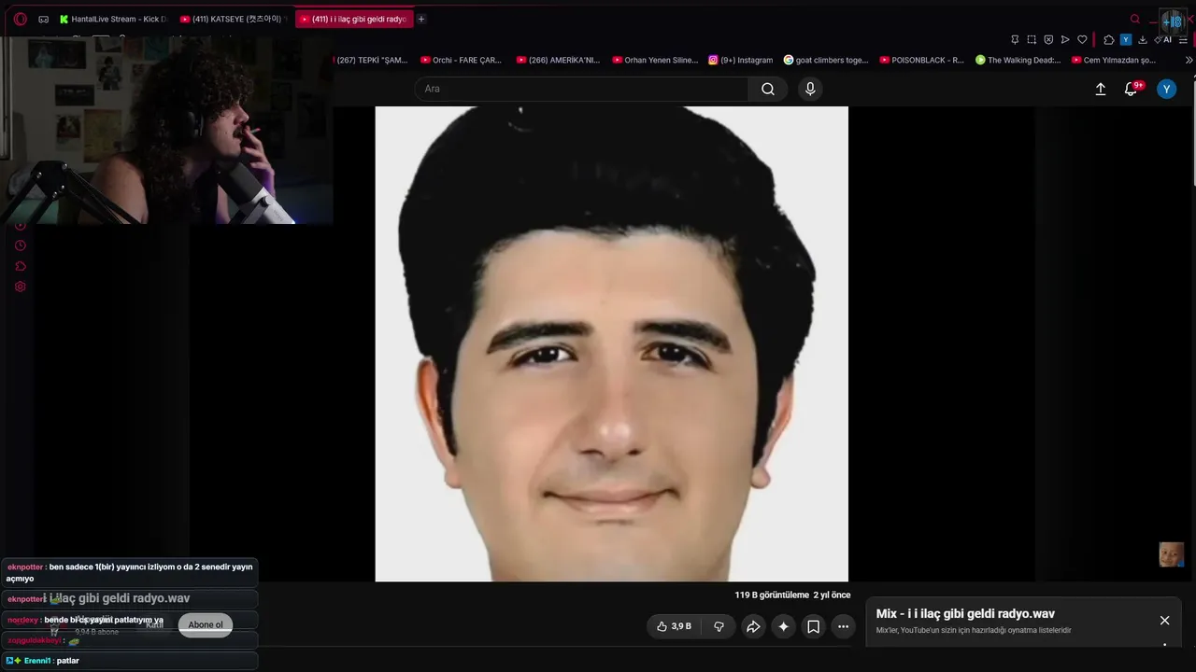
Task: Open the 'Orchi - FARE ÇAR...' bookmark
Action: [461, 60]
